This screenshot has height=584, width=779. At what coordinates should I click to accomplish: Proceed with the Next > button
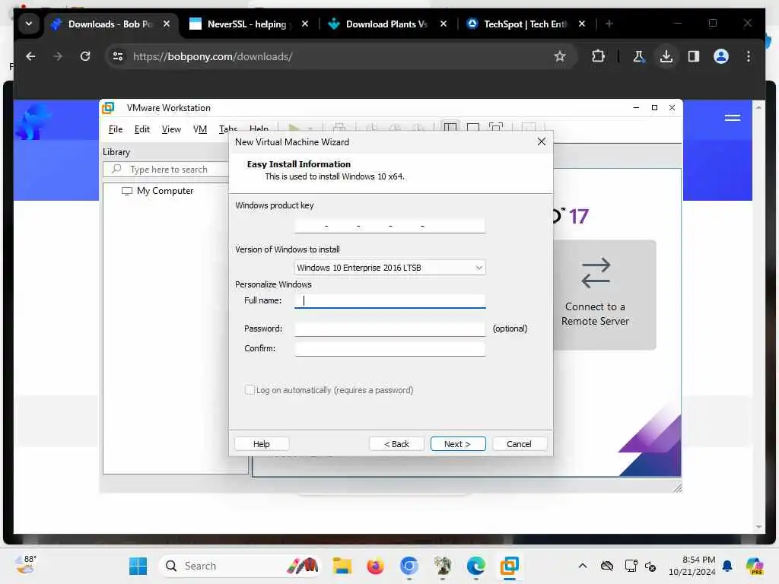457,444
